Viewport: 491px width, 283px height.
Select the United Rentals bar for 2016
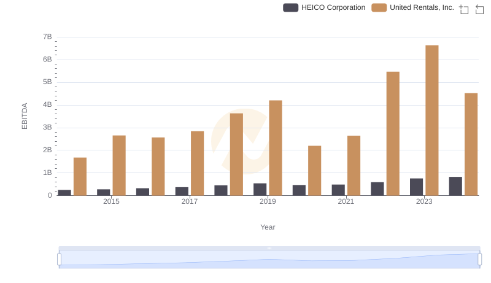[x=158, y=166]
